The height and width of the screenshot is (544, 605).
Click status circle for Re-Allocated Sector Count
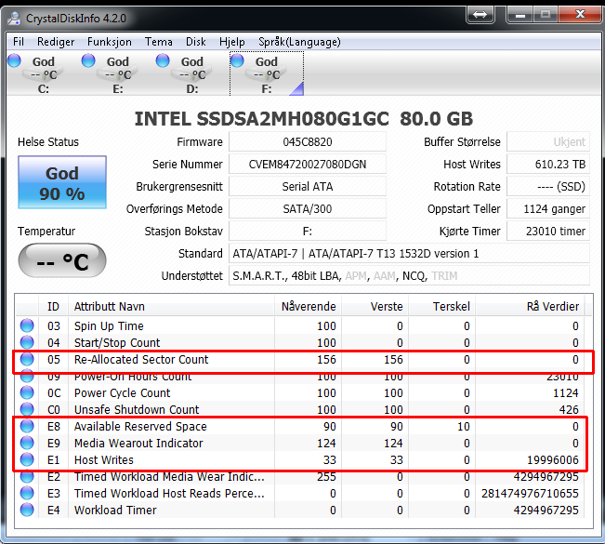(x=27, y=359)
